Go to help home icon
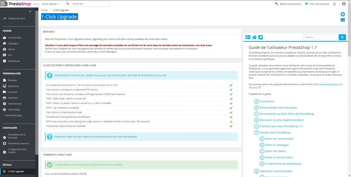 254,38
